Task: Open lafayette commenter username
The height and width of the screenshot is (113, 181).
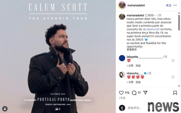Action: pos(144,57)
